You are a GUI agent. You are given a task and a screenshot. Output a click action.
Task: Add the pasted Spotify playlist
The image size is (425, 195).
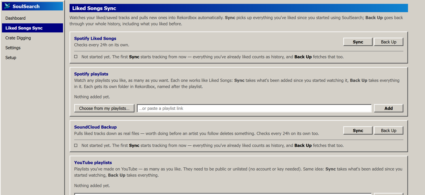(389, 108)
